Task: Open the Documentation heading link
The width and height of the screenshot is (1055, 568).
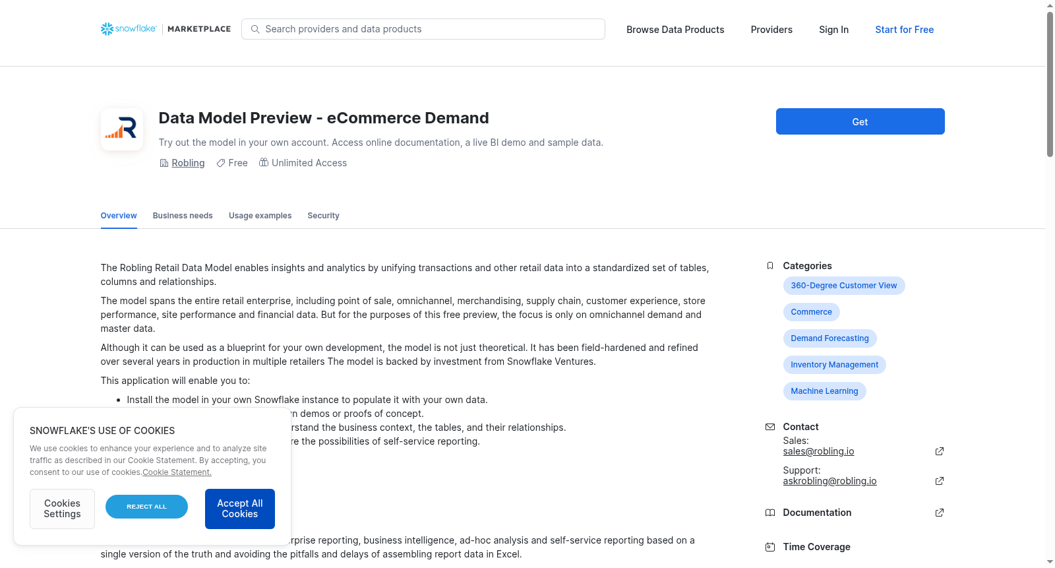Action: click(x=817, y=513)
